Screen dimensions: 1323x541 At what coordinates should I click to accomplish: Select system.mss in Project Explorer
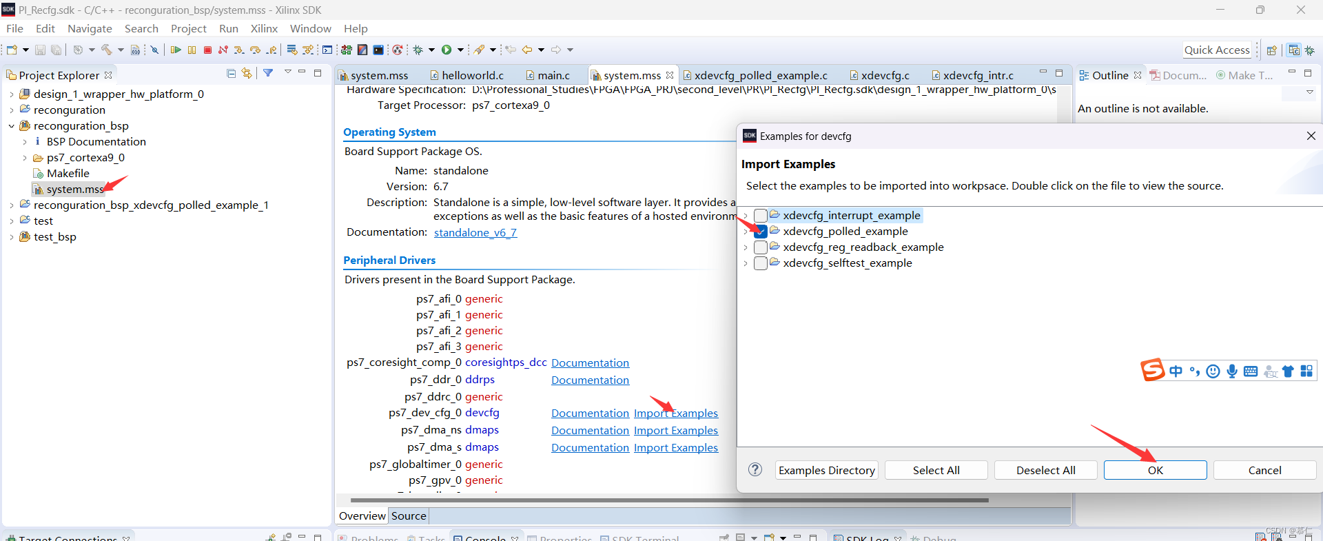click(68, 189)
